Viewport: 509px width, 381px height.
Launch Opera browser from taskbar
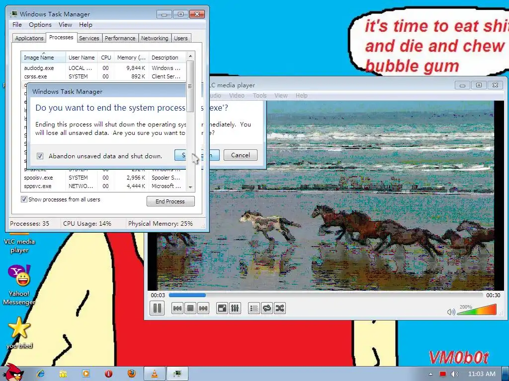pyautogui.click(x=108, y=374)
